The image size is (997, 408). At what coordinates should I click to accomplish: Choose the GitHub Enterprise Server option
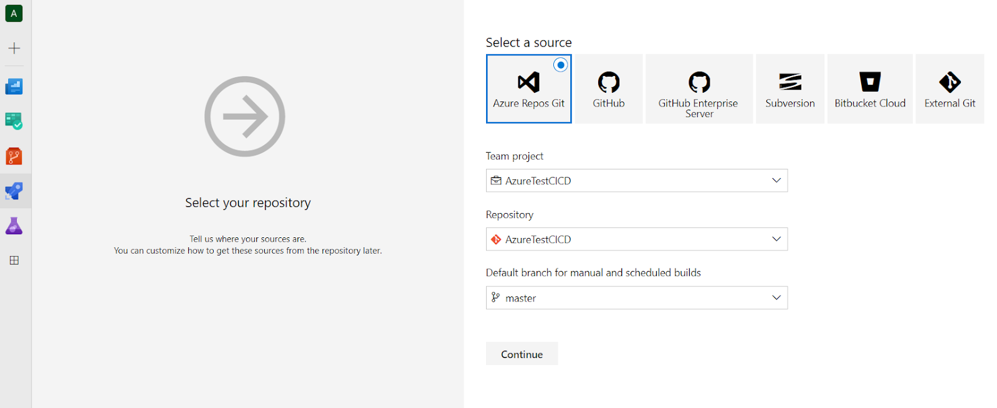(x=699, y=89)
